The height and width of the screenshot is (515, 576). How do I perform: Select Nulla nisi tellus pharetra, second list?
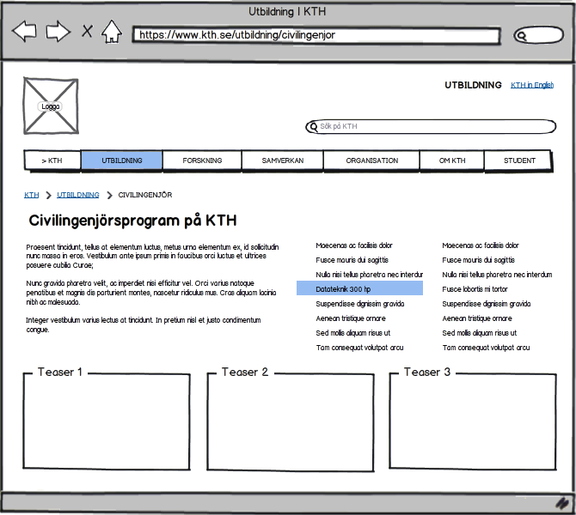tap(497, 275)
